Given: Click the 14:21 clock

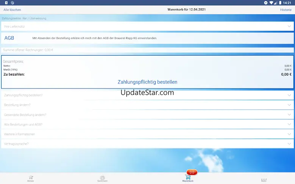Looking at the screenshot, I should [x=287, y=3].
